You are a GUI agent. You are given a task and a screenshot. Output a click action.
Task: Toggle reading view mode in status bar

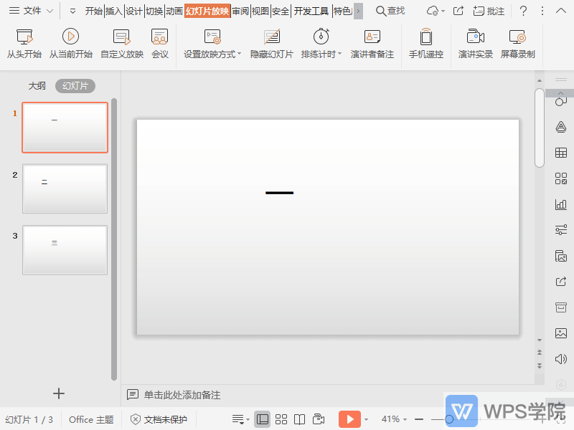(x=299, y=419)
